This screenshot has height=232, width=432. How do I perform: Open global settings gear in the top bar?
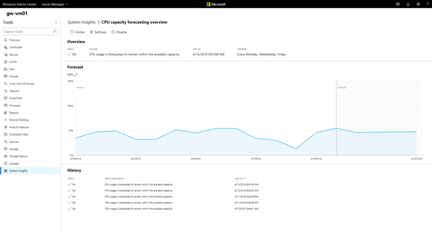coord(418,4)
